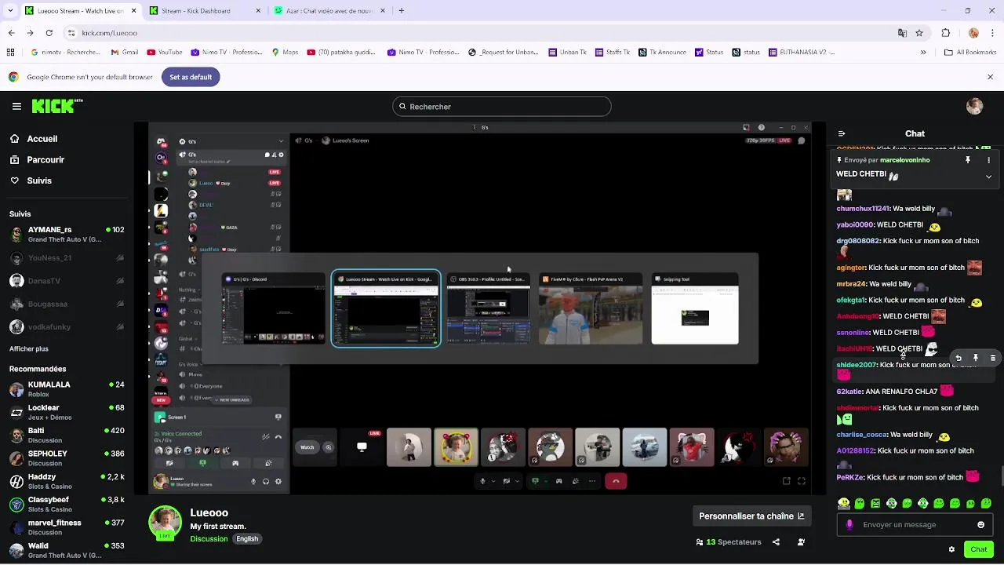
Task: Click the Discord Watch button
Action: point(307,447)
